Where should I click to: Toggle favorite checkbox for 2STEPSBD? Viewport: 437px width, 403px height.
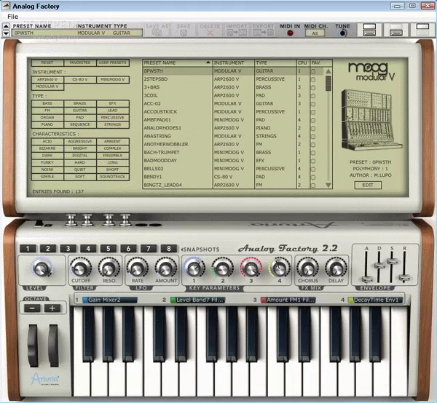point(313,79)
